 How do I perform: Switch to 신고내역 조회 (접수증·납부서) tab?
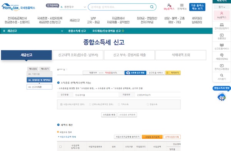(x=78, y=55)
